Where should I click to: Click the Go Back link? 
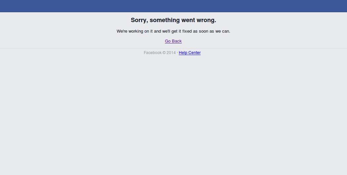click(173, 41)
